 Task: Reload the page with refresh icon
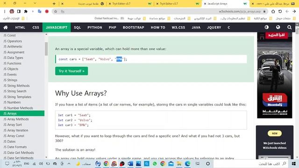point(280,11)
